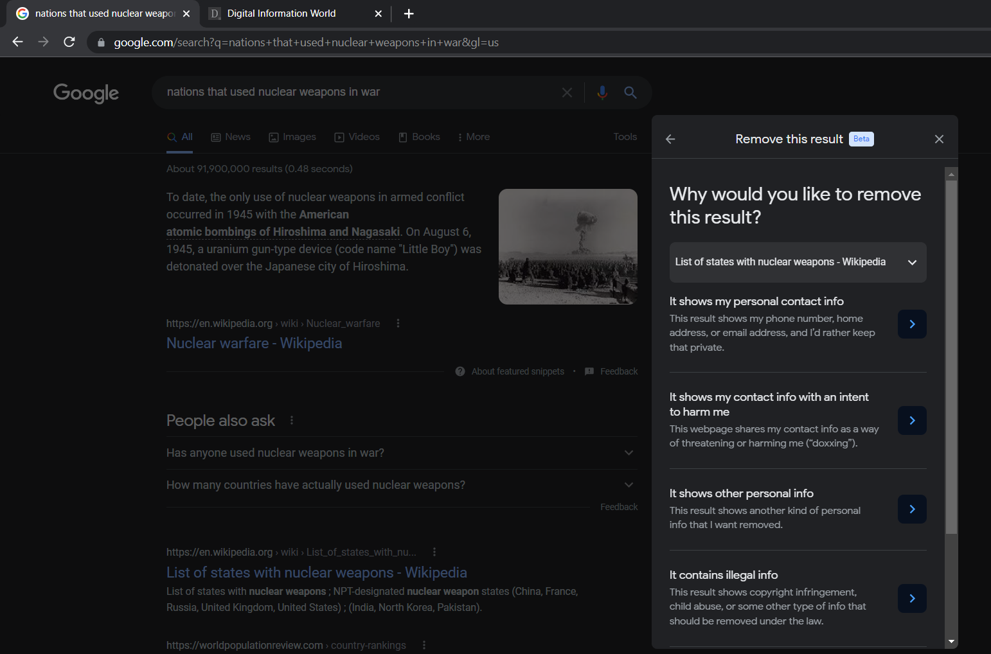
Task: Switch to the News tab
Action: point(231,137)
